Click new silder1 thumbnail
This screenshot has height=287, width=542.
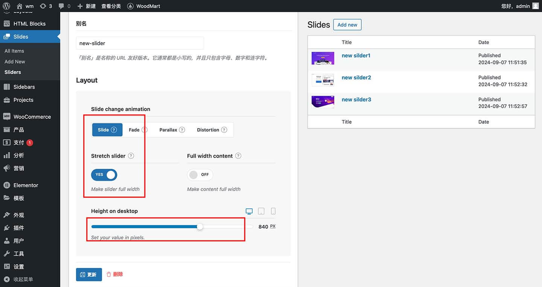click(323, 58)
